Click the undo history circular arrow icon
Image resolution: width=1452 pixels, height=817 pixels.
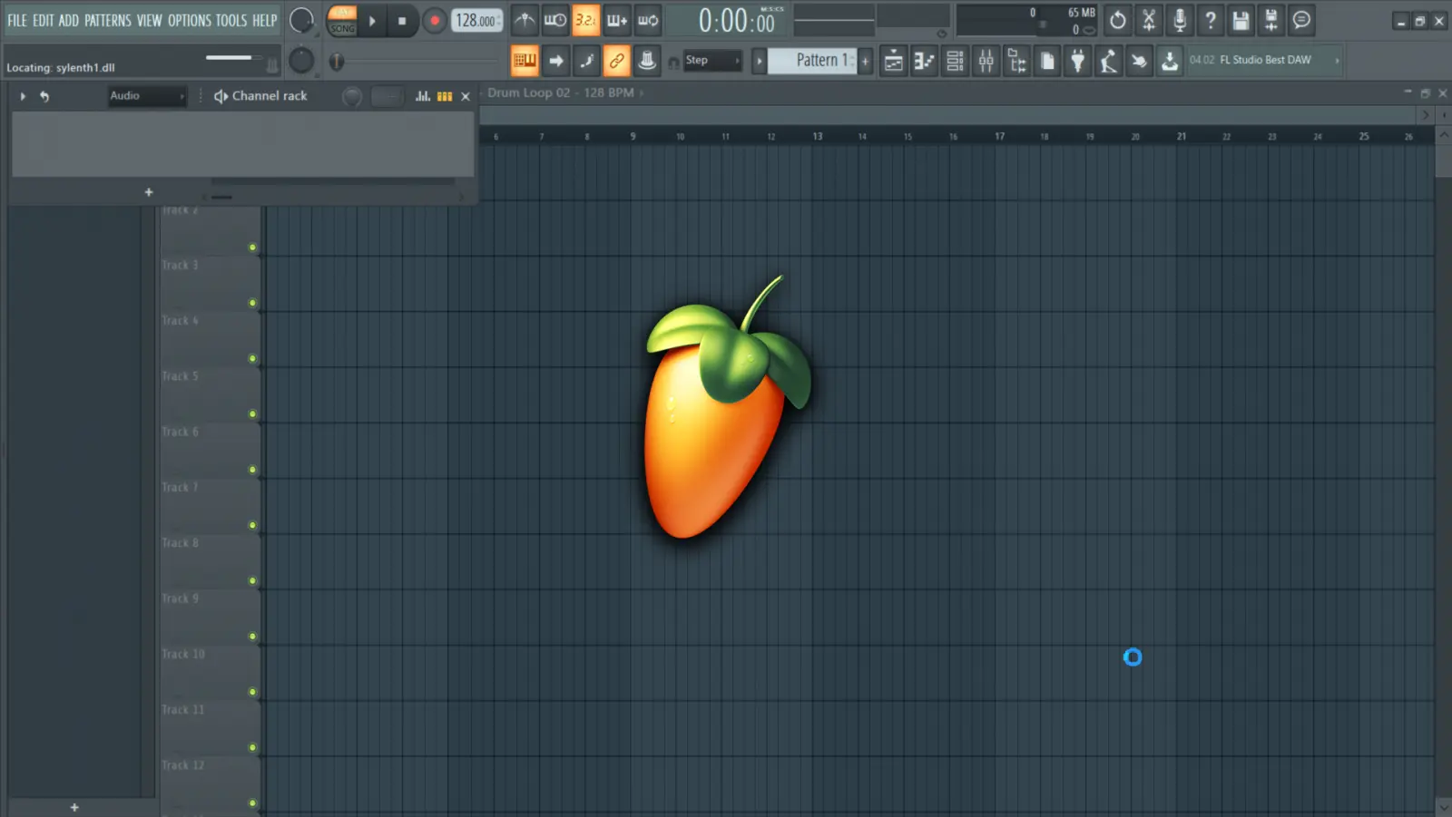coord(1118,20)
